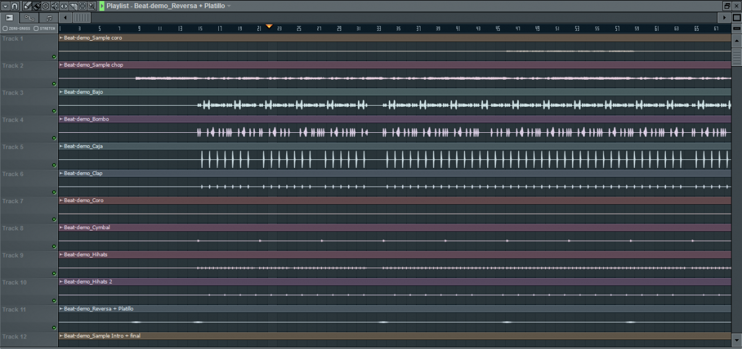The image size is (742, 349).
Task: Toggle the magnet snap icon
Action: [x=15, y=6]
